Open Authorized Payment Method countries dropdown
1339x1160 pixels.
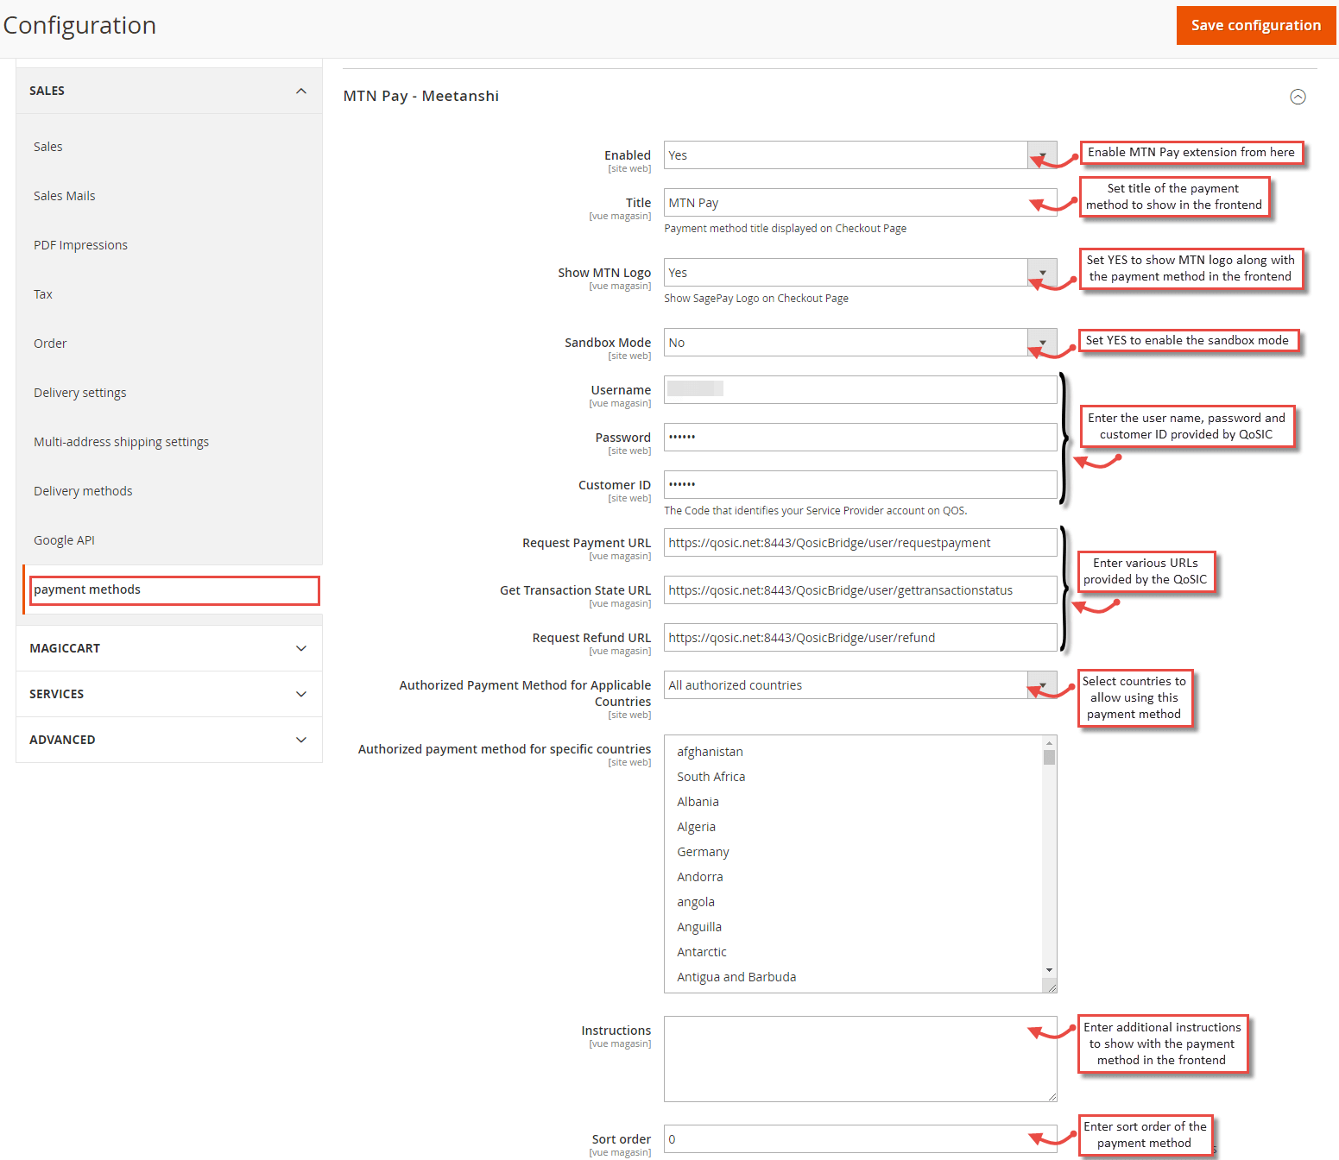860,685
